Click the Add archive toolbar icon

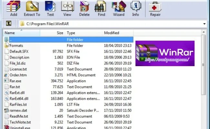[x=13, y=8]
